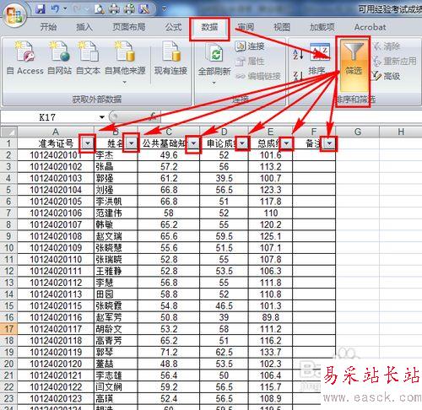This screenshot has height=410, width=422.
Task: Click the 现有连接 icon
Action: (170, 58)
